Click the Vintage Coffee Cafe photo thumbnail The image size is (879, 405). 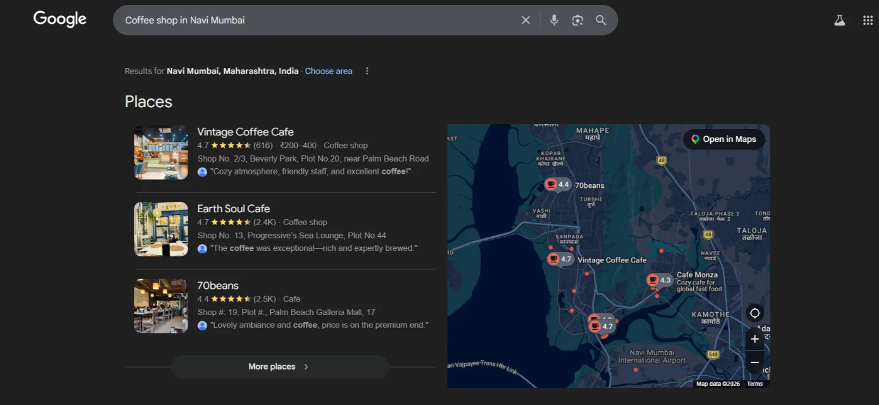coord(160,152)
